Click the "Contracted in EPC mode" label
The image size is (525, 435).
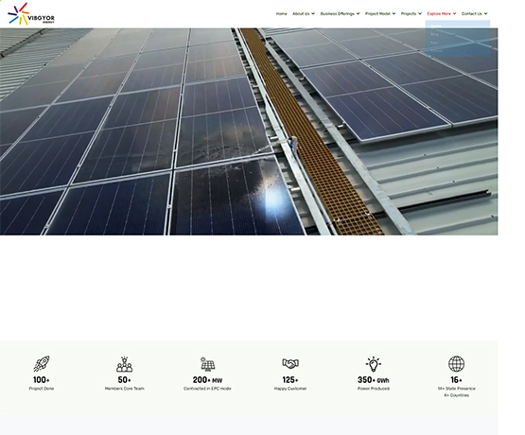207,389
